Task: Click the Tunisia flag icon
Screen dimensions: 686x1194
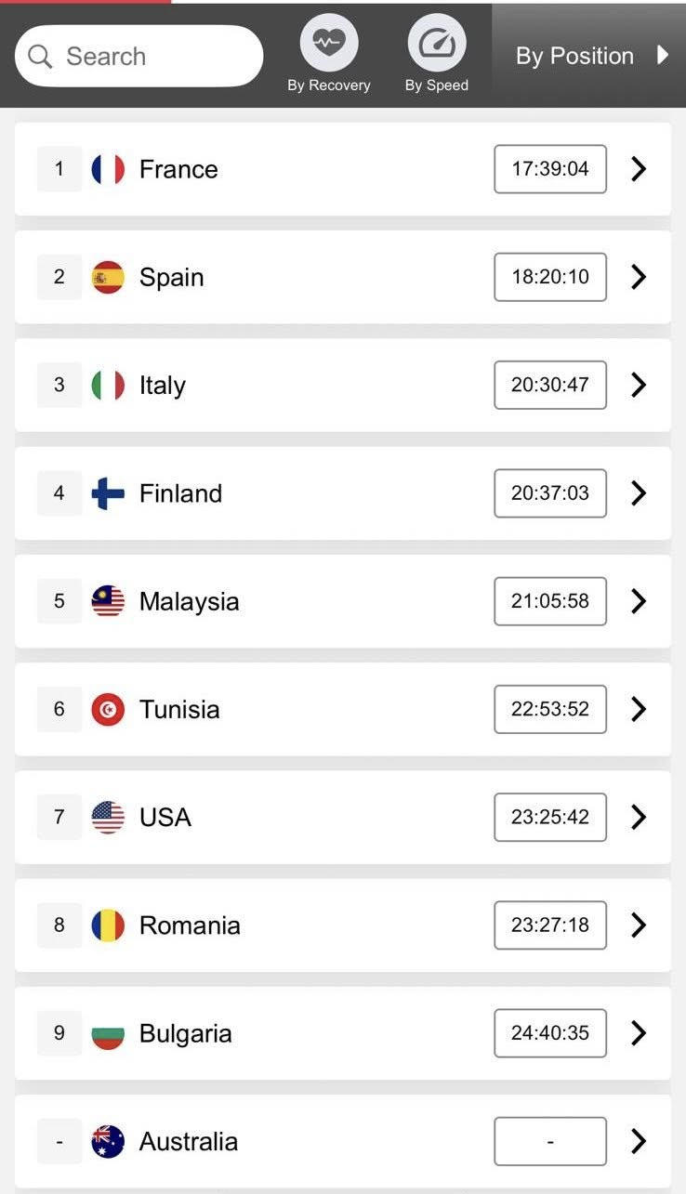Action: point(108,709)
